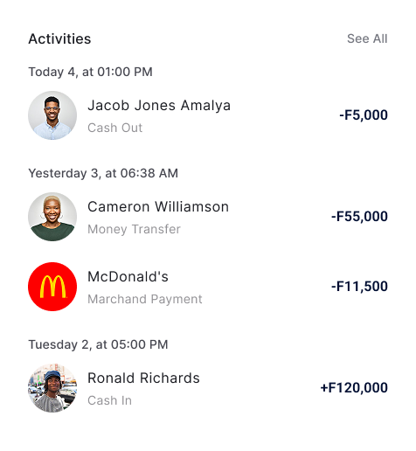Select the Cash Out label

(115, 128)
